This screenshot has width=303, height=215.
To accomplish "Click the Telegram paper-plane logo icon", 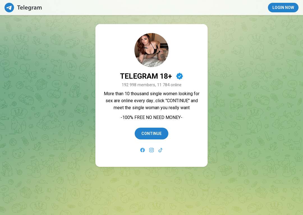I will (9, 8).
